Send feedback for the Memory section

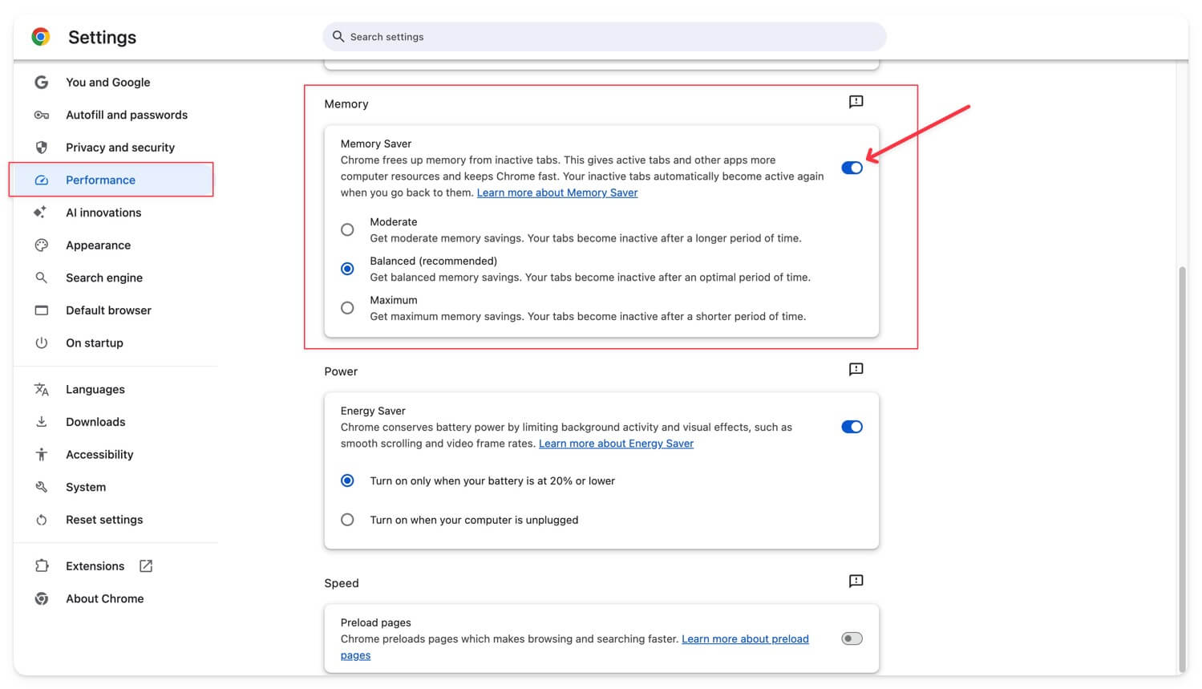click(x=856, y=102)
